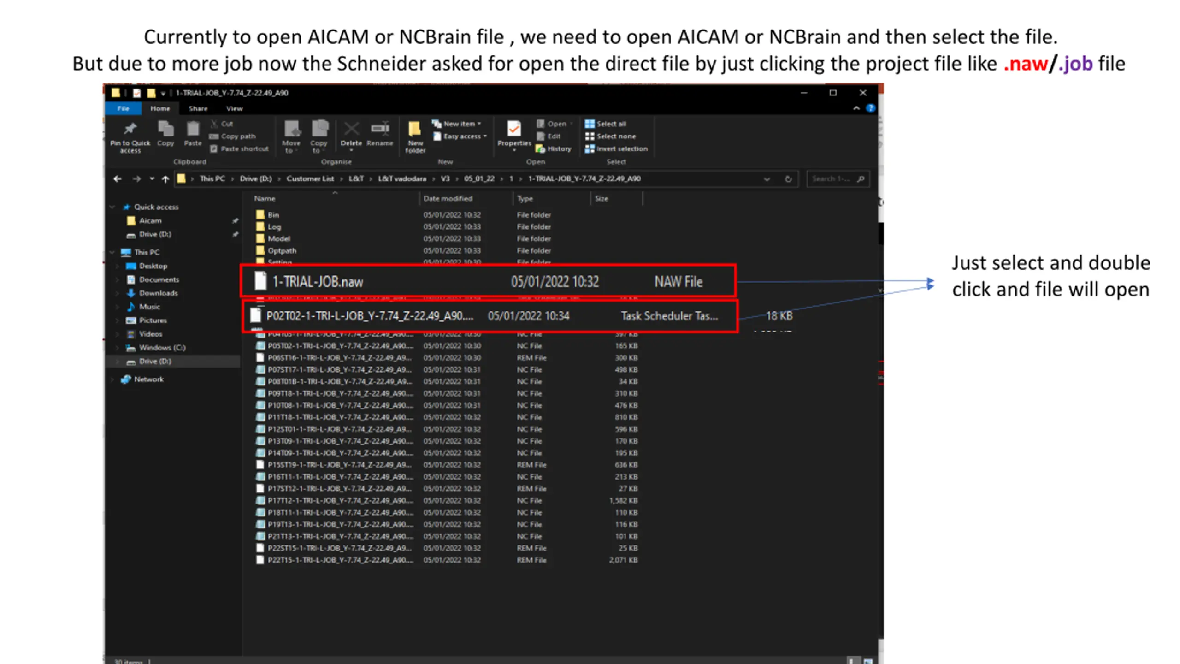Image resolution: width=1180 pixels, height=664 pixels.
Task: Open recent locations dropdown arrow
Action: coord(152,179)
